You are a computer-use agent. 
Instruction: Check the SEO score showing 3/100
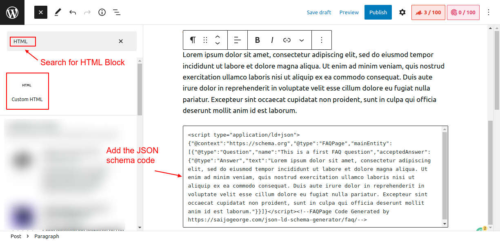click(428, 12)
